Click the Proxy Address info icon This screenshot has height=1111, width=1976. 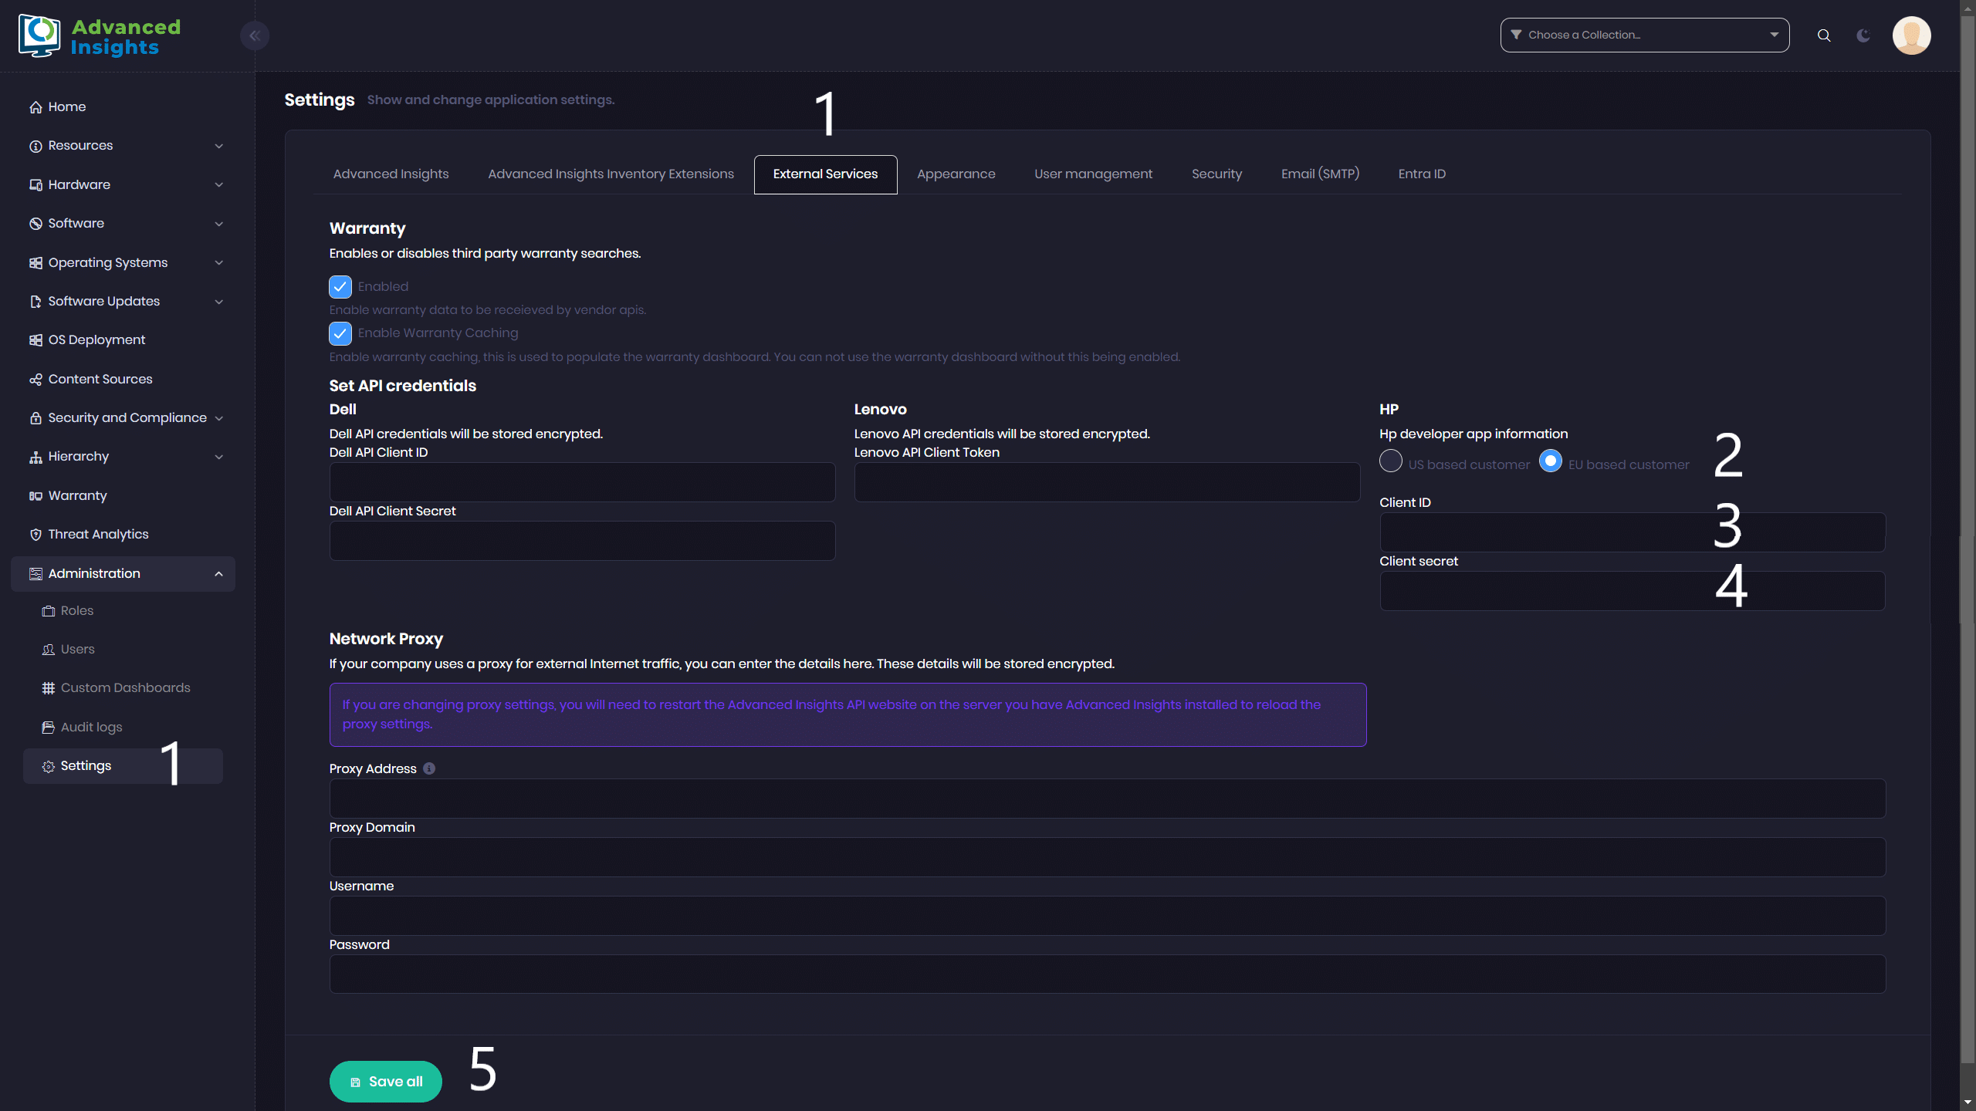(429, 768)
